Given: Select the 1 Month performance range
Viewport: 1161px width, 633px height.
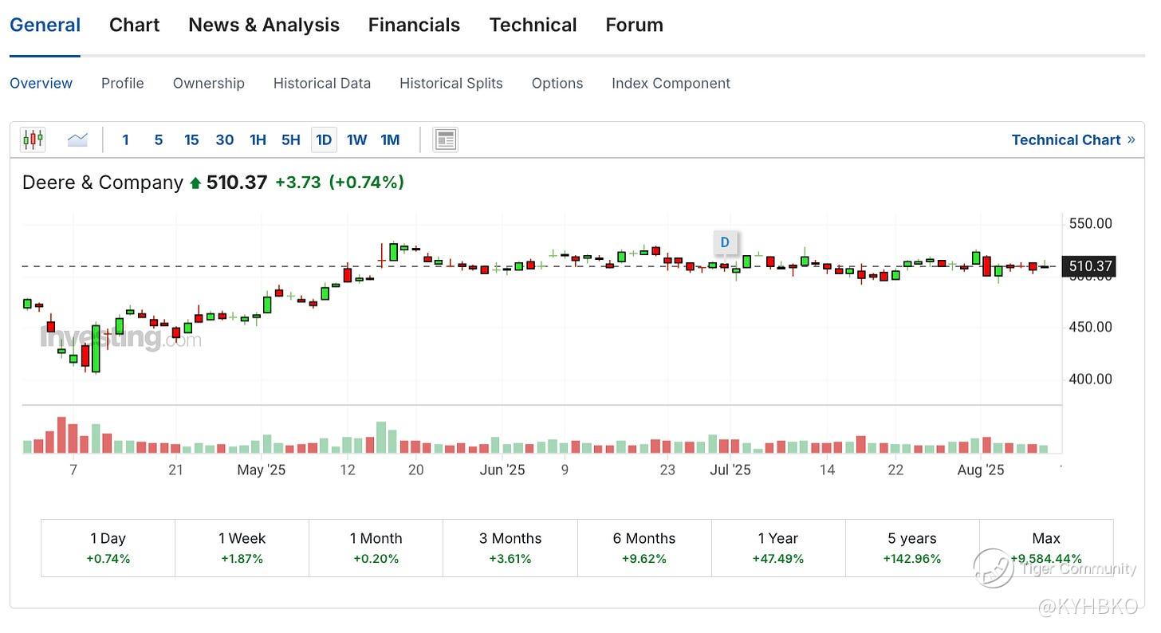Looking at the screenshot, I should [376, 548].
